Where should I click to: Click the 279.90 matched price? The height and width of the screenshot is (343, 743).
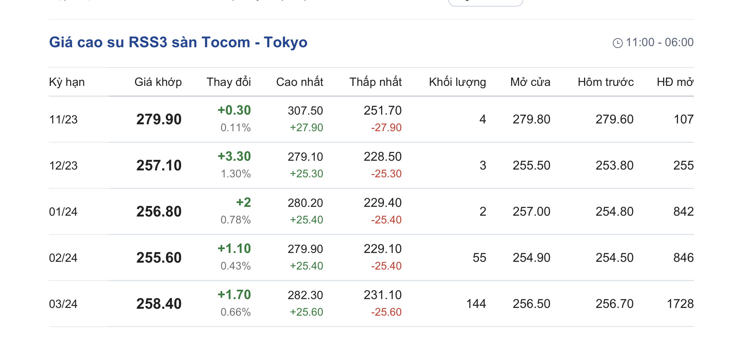tap(159, 120)
